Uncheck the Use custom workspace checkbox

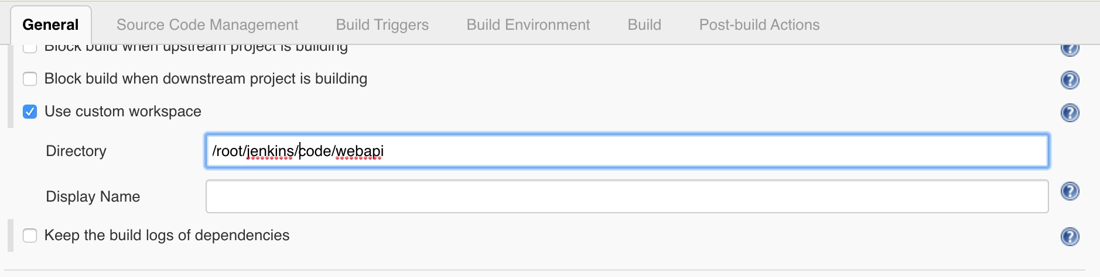[x=30, y=112]
